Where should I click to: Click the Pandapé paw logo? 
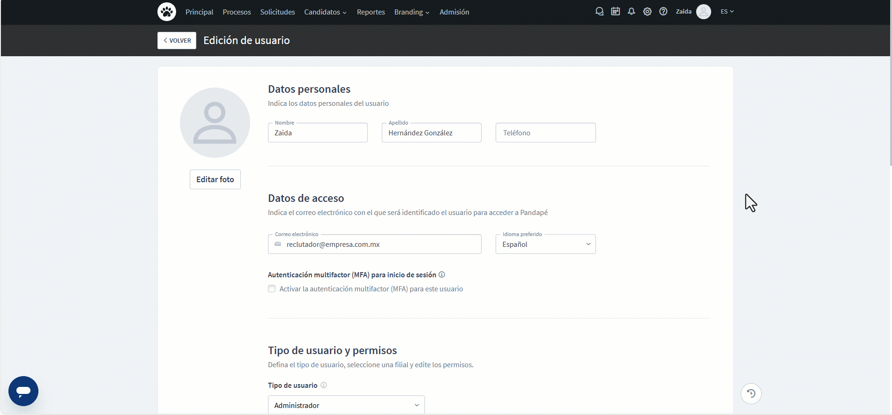pos(166,12)
